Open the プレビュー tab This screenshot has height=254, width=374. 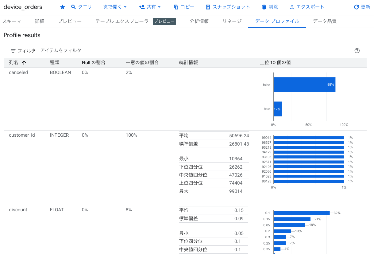pyautogui.click(x=70, y=21)
